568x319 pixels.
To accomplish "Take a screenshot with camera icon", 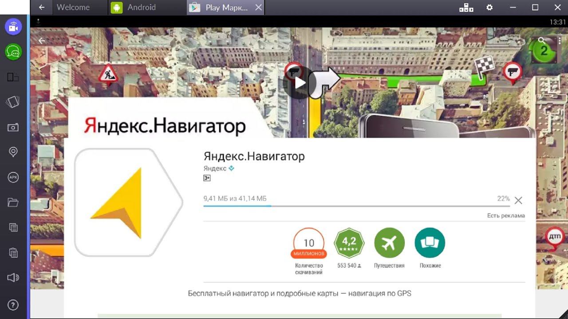I will (13, 128).
